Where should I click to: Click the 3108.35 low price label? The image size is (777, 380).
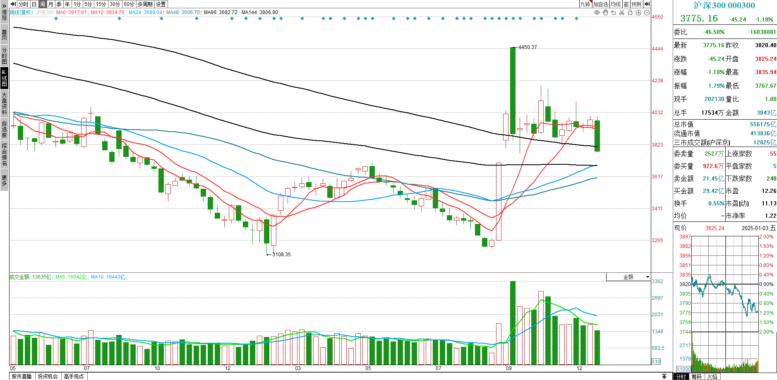[x=281, y=255]
